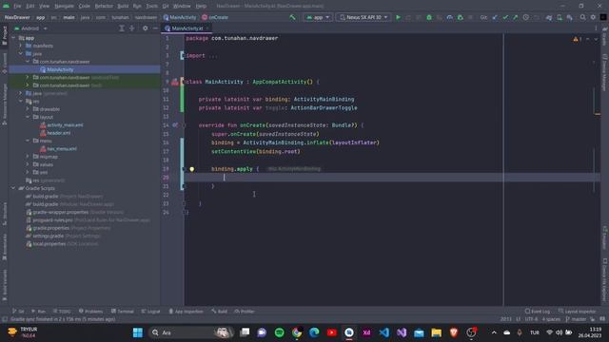
Task: Toggle fold marker on class MainActivity line
Action: coord(184,82)
